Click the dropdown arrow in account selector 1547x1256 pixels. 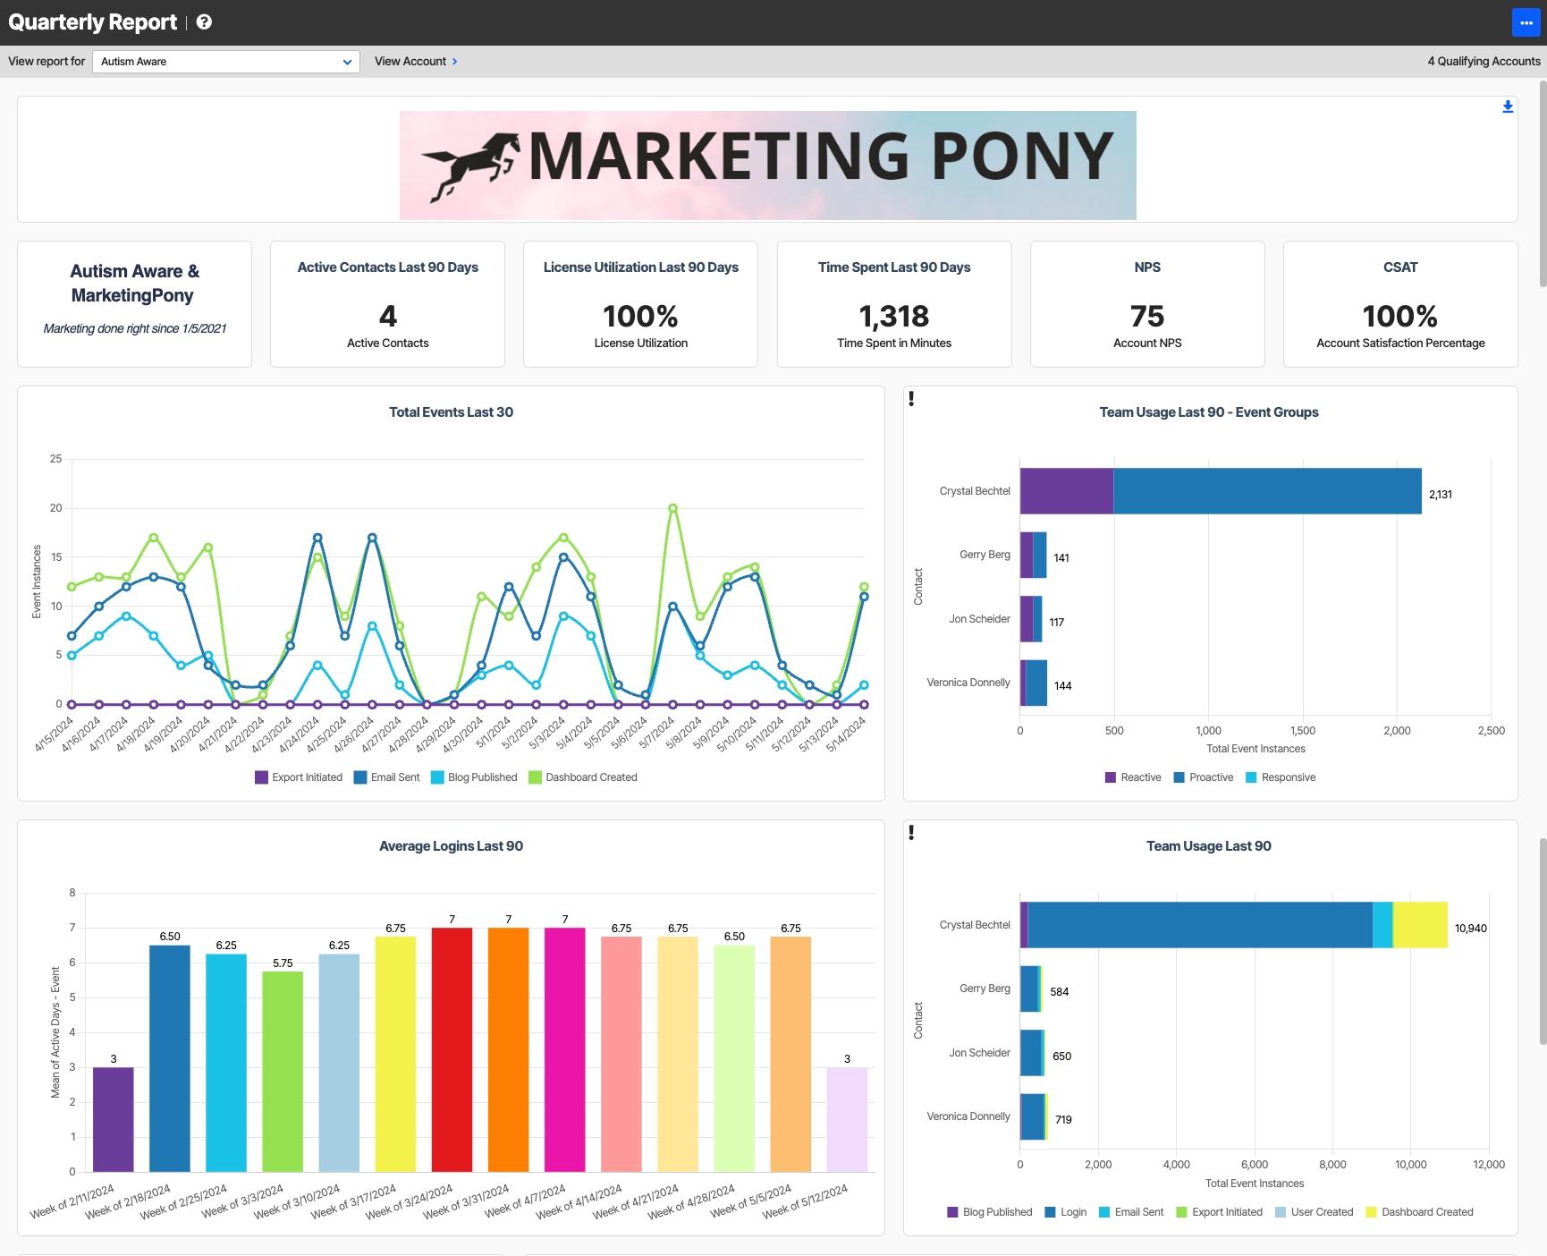[x=347, y=62]
